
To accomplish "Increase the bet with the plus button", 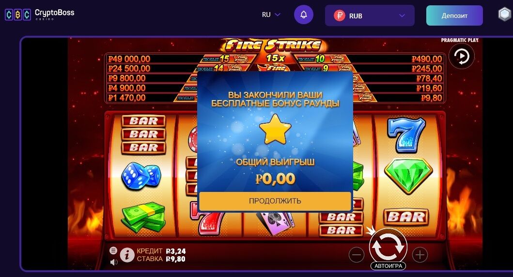I will (x=420, y=255).
